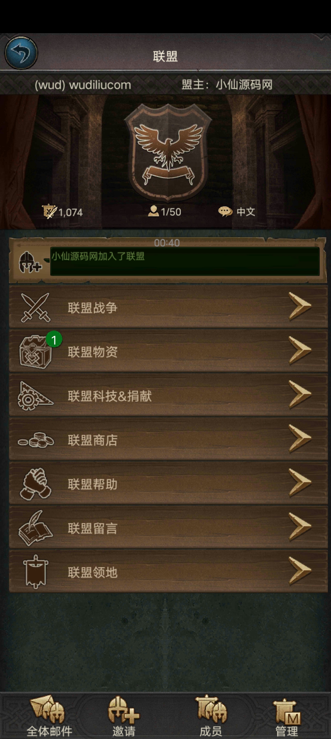Image resolution: width=331 pixels, height=739 pixels.
Task: Tap the green alliance join message log
Action: click(x=185, y=261)
